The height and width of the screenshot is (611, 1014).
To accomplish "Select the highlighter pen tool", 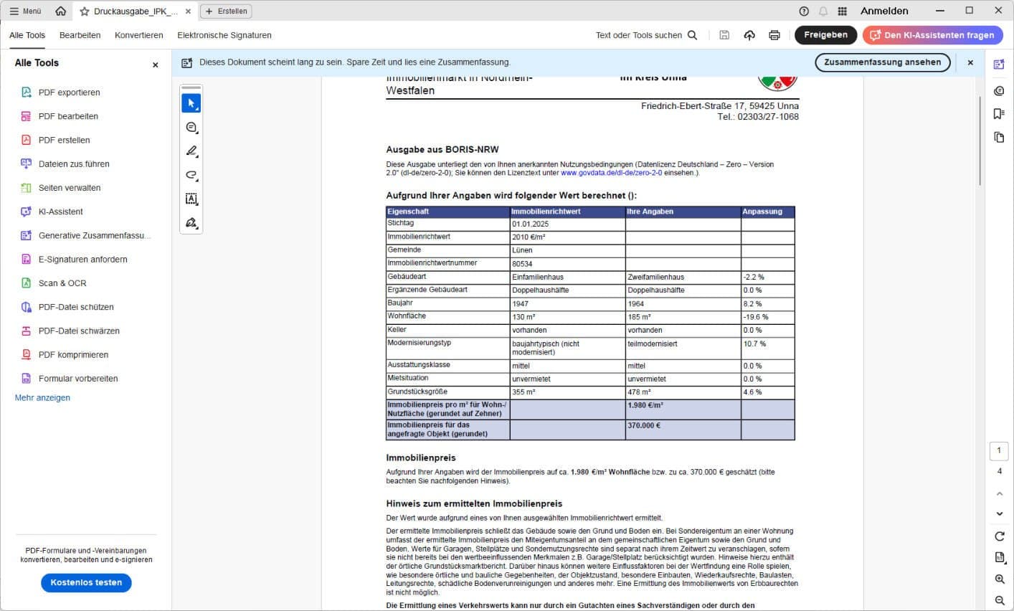I will (191, 151).
